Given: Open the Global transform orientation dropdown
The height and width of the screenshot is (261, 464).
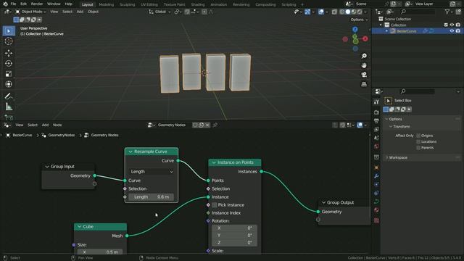Looking at the screenshot, I should pos(159,12).
